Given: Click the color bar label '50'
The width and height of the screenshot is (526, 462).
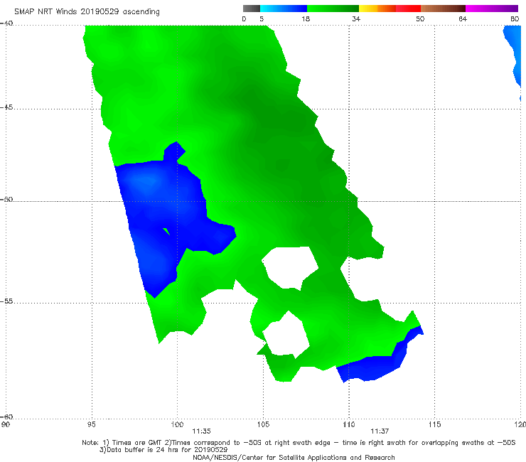Looking at the screenshot, I should (x=420, y=18).
